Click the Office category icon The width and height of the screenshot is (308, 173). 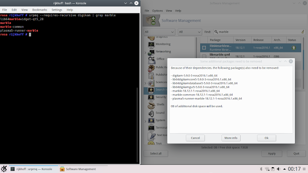pos(151,60)
